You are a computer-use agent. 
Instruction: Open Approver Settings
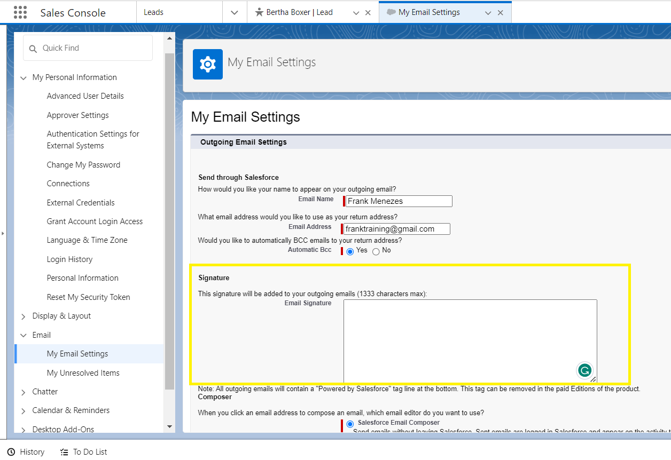pyautogui.click(x=78, y=115)
